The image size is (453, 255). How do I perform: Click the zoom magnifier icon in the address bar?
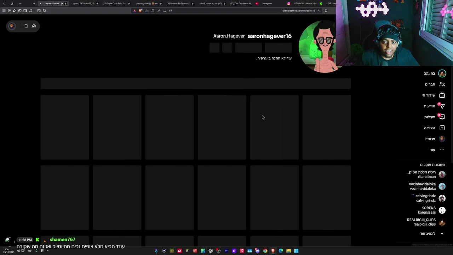(153, 11)
